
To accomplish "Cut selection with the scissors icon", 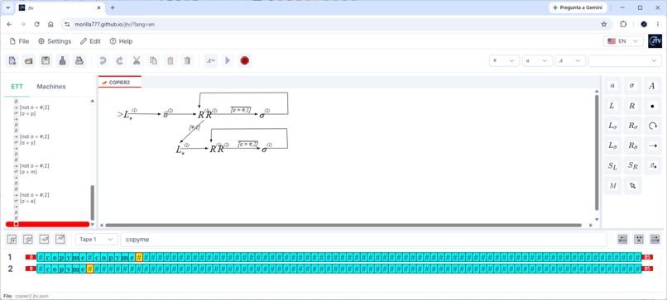I will [x=137, y=61].
